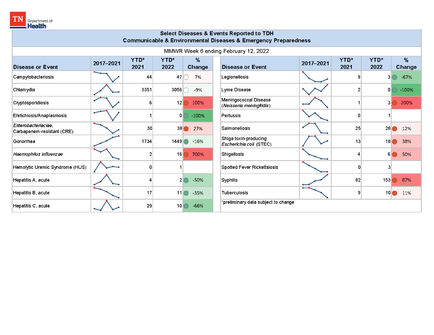Click the Campylobacteriosis 2017–2021 sparkline
The height and width of the screenshot is (335, 434).
[x=106, y=77]
